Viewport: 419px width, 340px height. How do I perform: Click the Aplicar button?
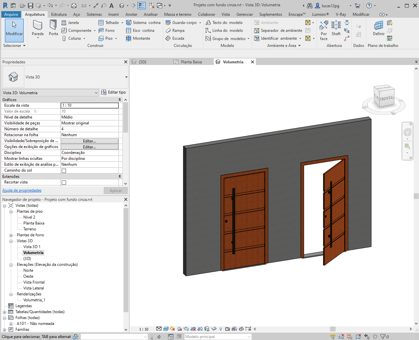pos(116,191)
